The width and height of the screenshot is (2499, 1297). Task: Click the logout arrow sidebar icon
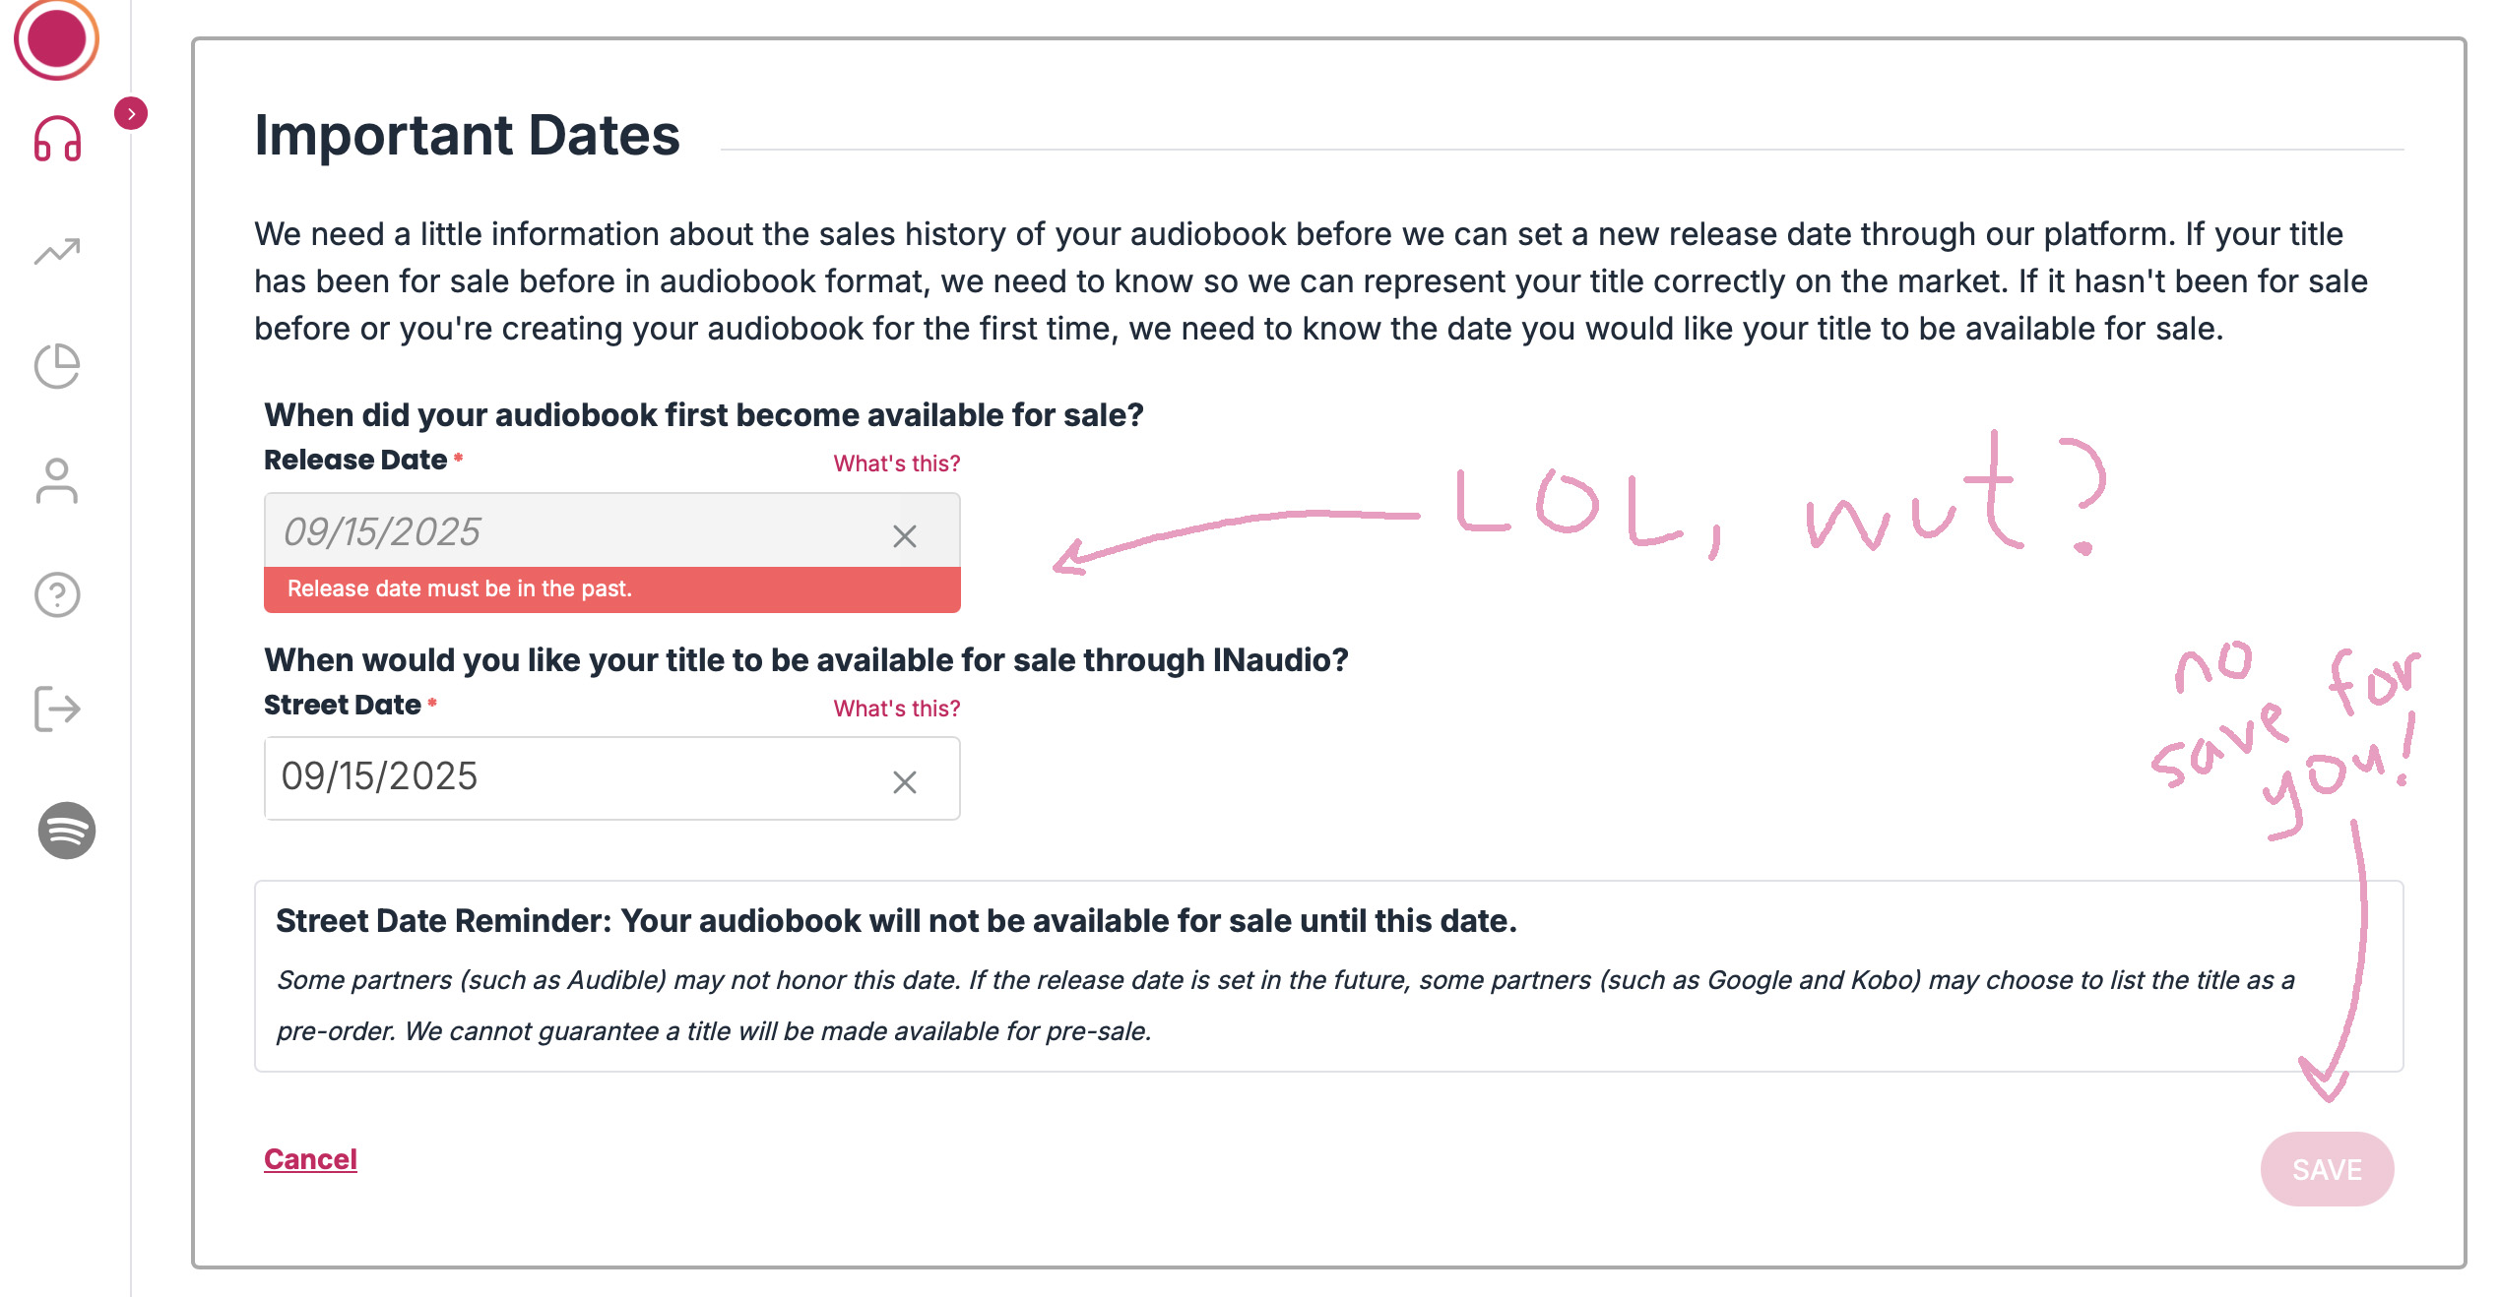pyautogui.click(x=57, y=709)
